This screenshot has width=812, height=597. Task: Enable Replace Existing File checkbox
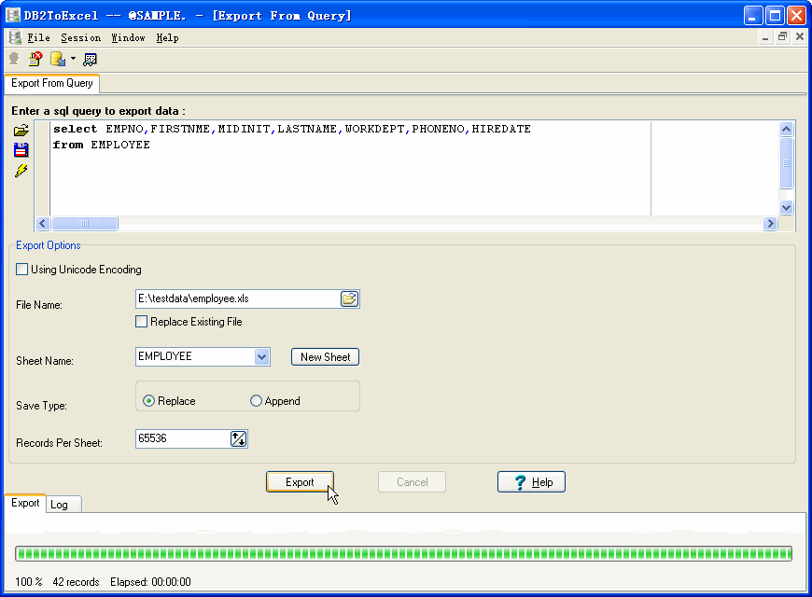(141, 322)
